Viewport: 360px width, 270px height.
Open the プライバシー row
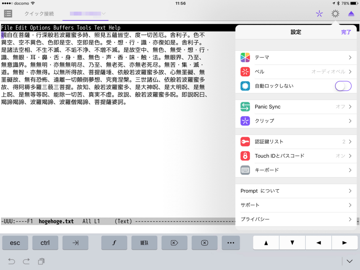tap(296, 219)
